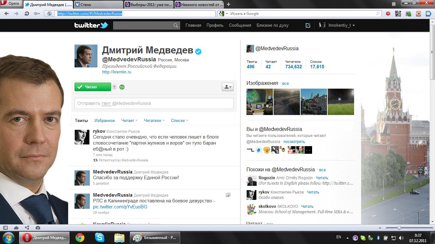Click the Opera Unite share icon
Image resolution: width=435 pixels, height=244 pixels.
27,228
